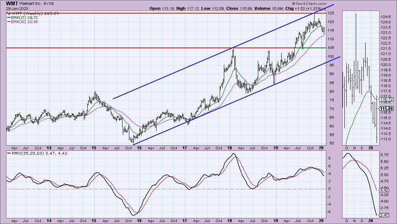Screen dimensions: 397x224
Task: Select the Walmart Inc. company name
Action: point(30,4)
